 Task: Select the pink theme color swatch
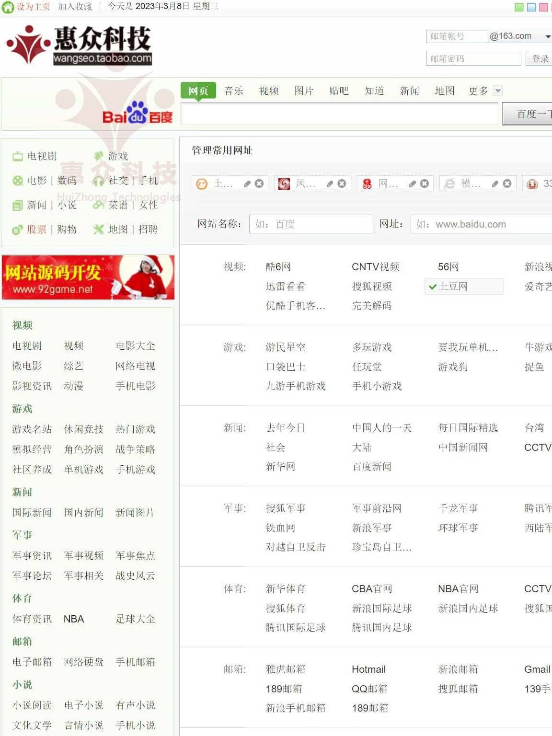544,7
